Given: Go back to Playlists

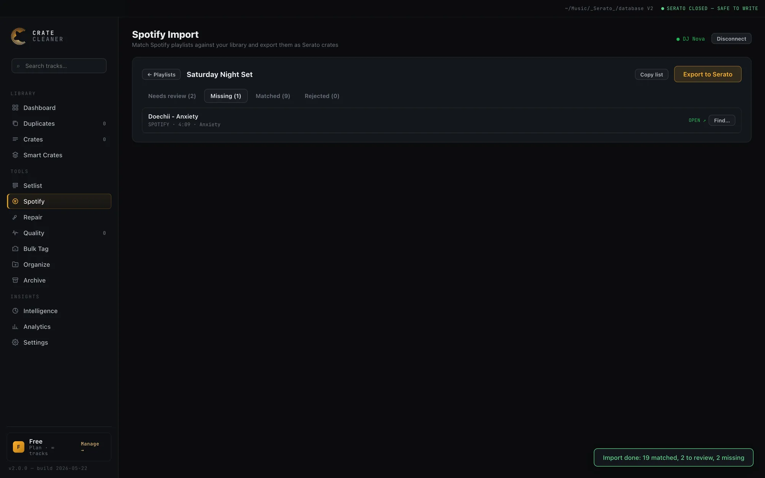Looking at the screenshot, I should pos(161,75).
